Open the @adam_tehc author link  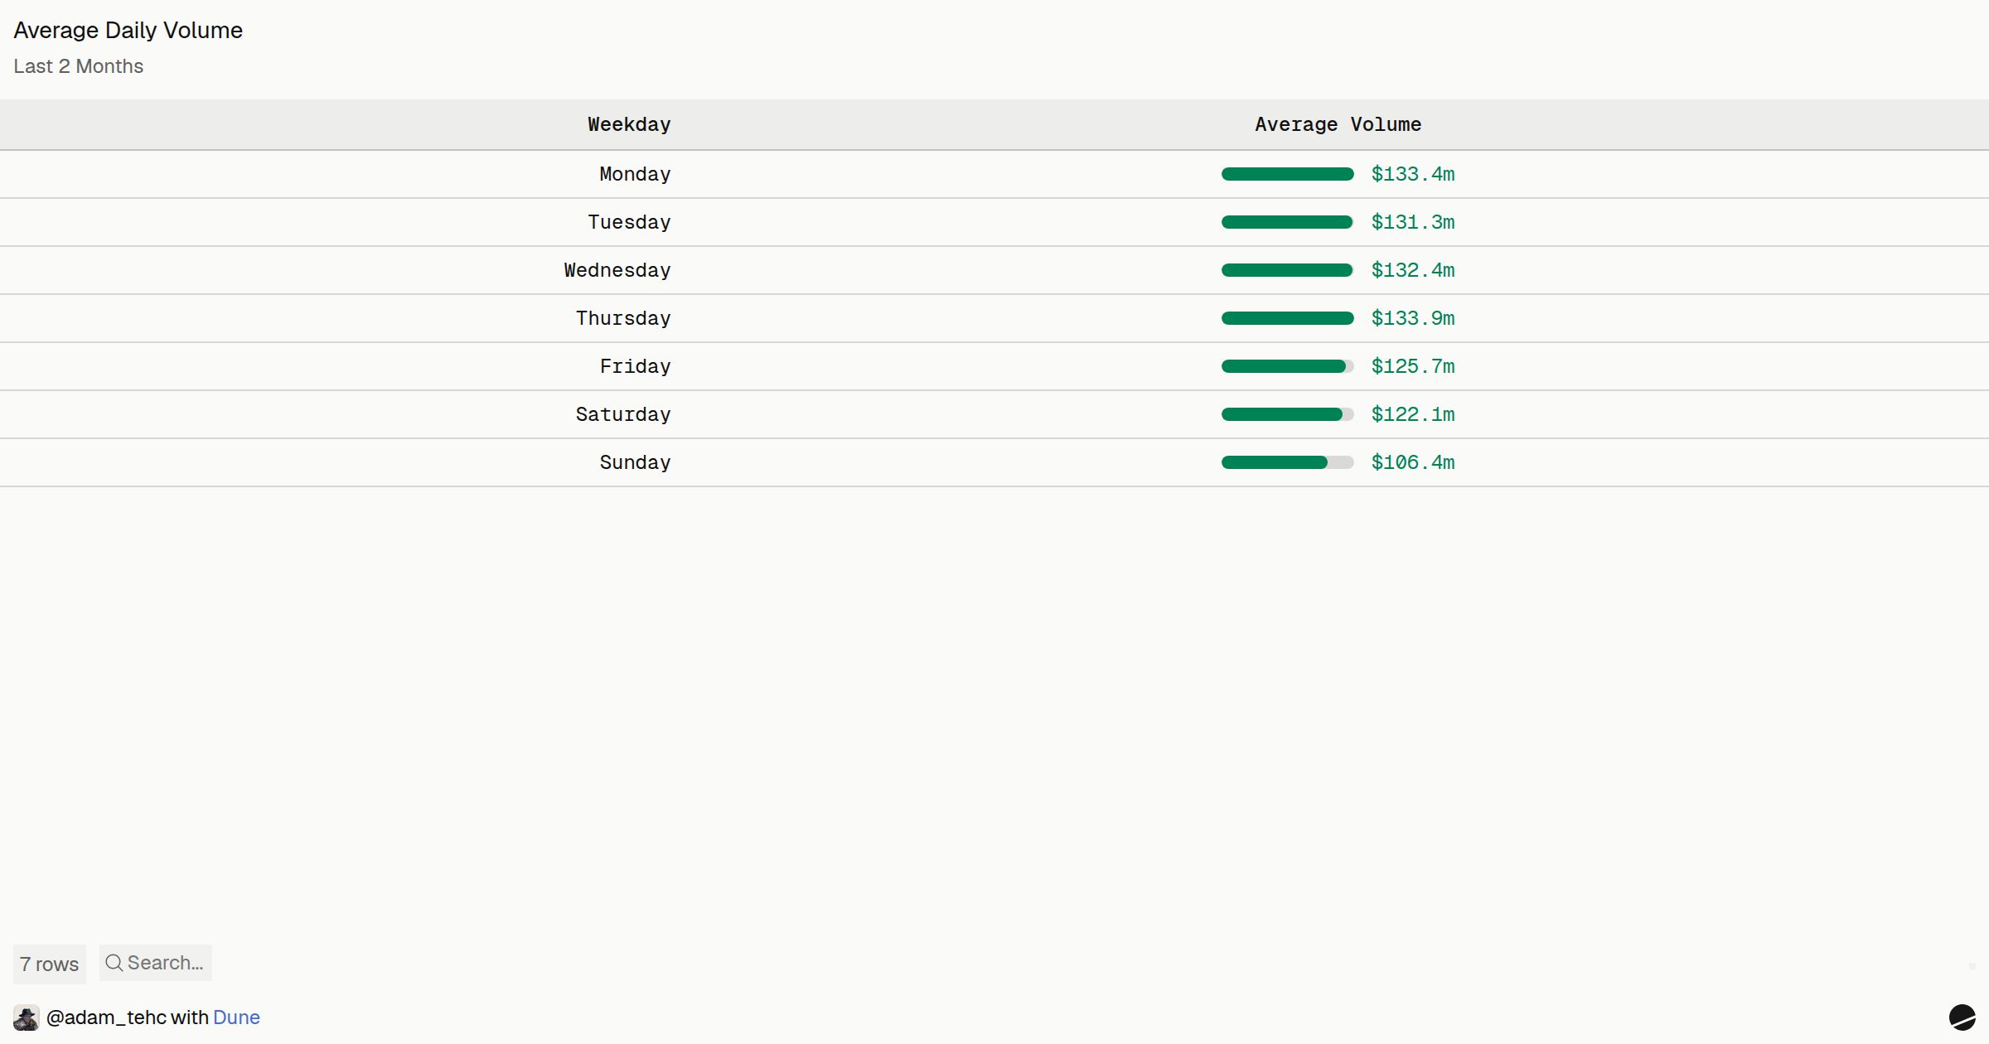[x=106, y=1017]
